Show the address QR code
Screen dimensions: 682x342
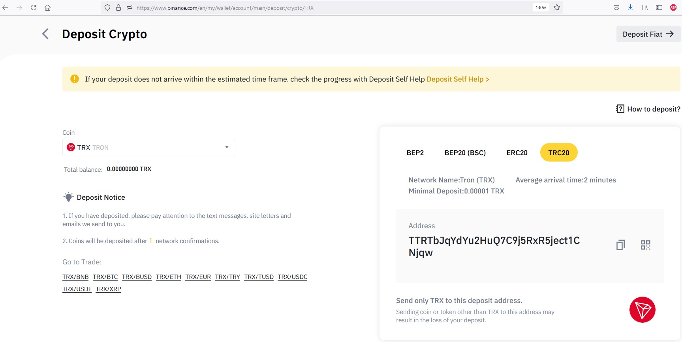[x=645, y=245]
